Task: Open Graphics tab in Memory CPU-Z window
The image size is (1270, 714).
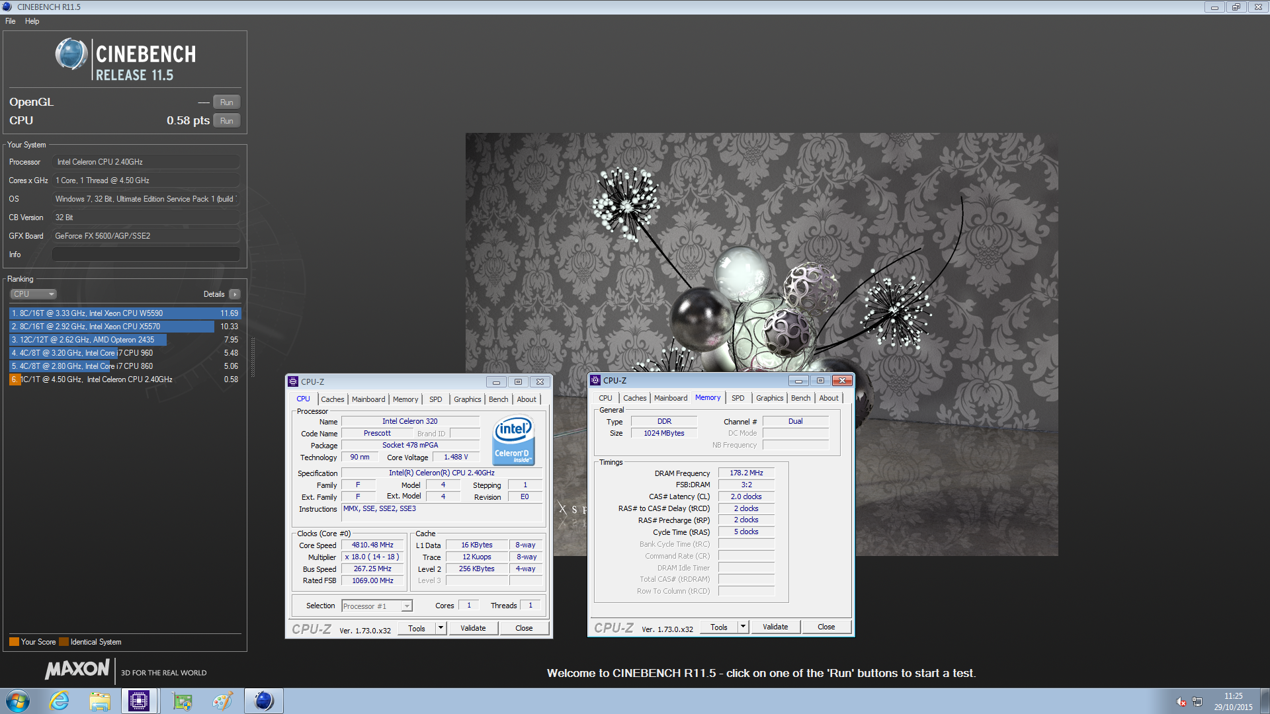Action: click(769, 398)
